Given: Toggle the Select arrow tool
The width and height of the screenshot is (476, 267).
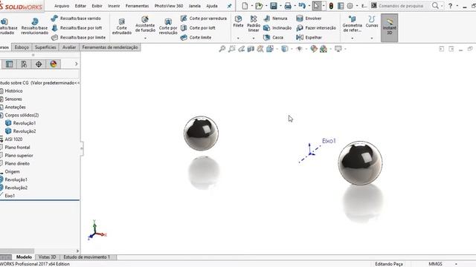Looking at the screenshot, I should 316,6.
